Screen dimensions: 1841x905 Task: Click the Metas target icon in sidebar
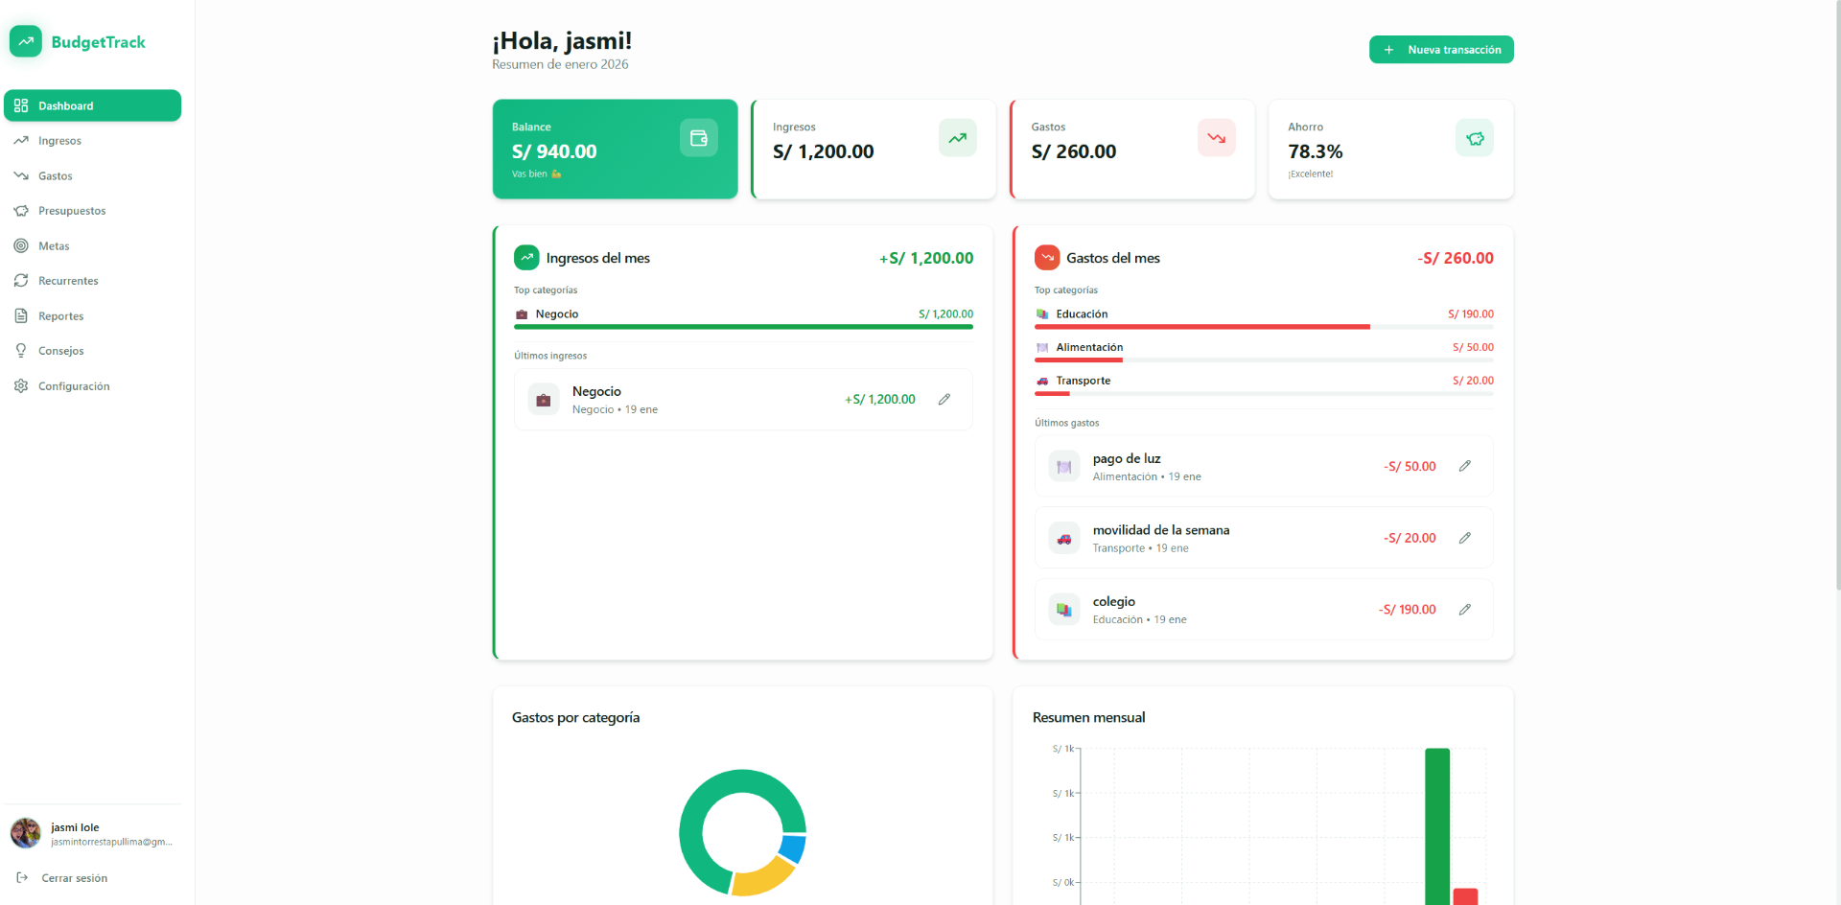(x=21, y=245)
